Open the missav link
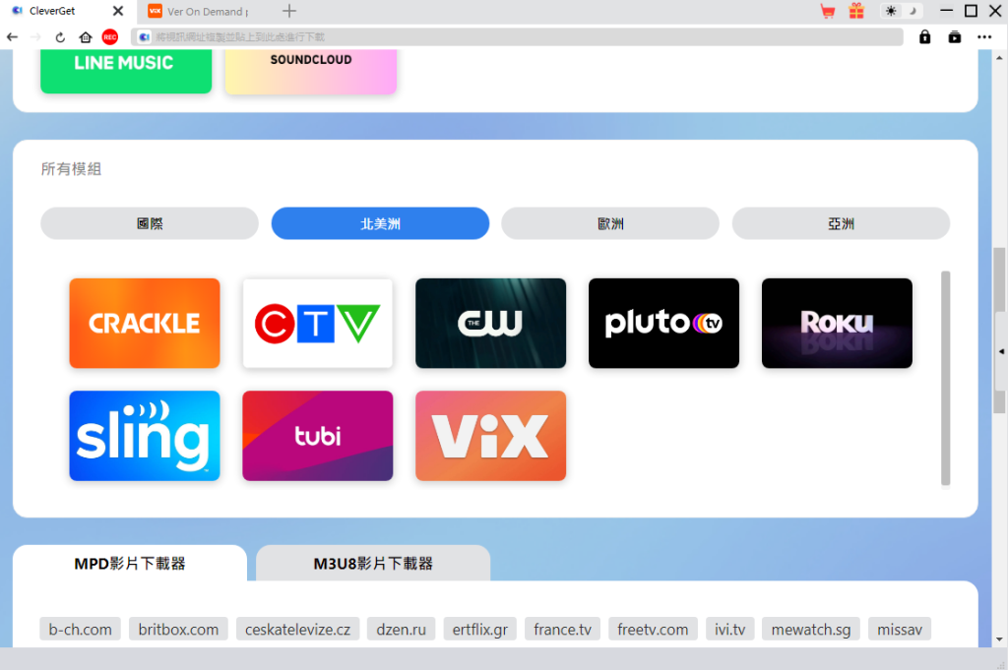This screenshot has height=670, width=1008. click(900, 629)
